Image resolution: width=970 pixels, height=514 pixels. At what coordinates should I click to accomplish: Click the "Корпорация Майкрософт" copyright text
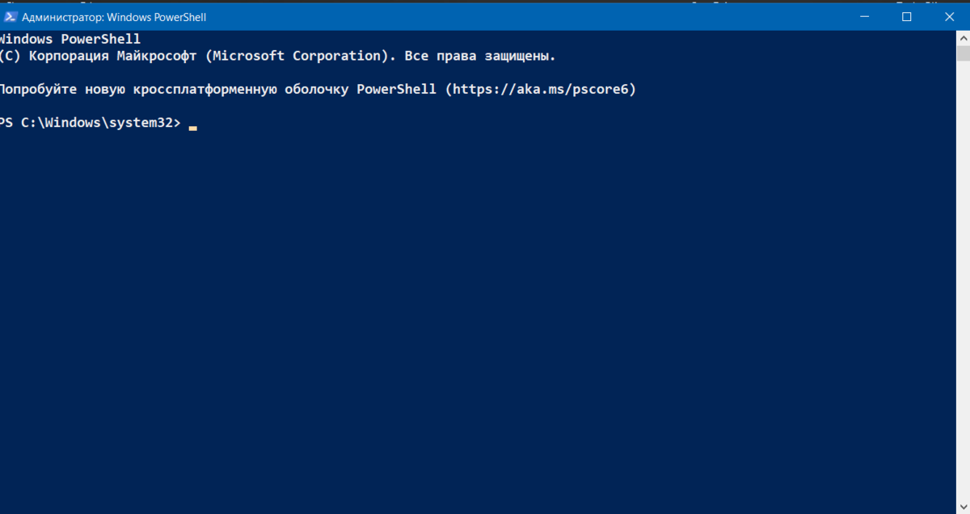coord(113,56)
